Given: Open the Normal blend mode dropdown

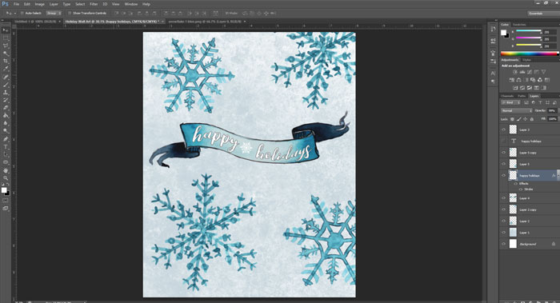Looking at the screenshot, I should coord(517,111).
